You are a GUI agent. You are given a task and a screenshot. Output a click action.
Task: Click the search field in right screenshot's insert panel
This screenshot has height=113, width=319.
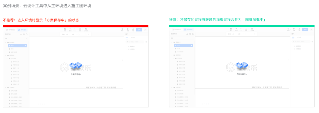(301, 42)
